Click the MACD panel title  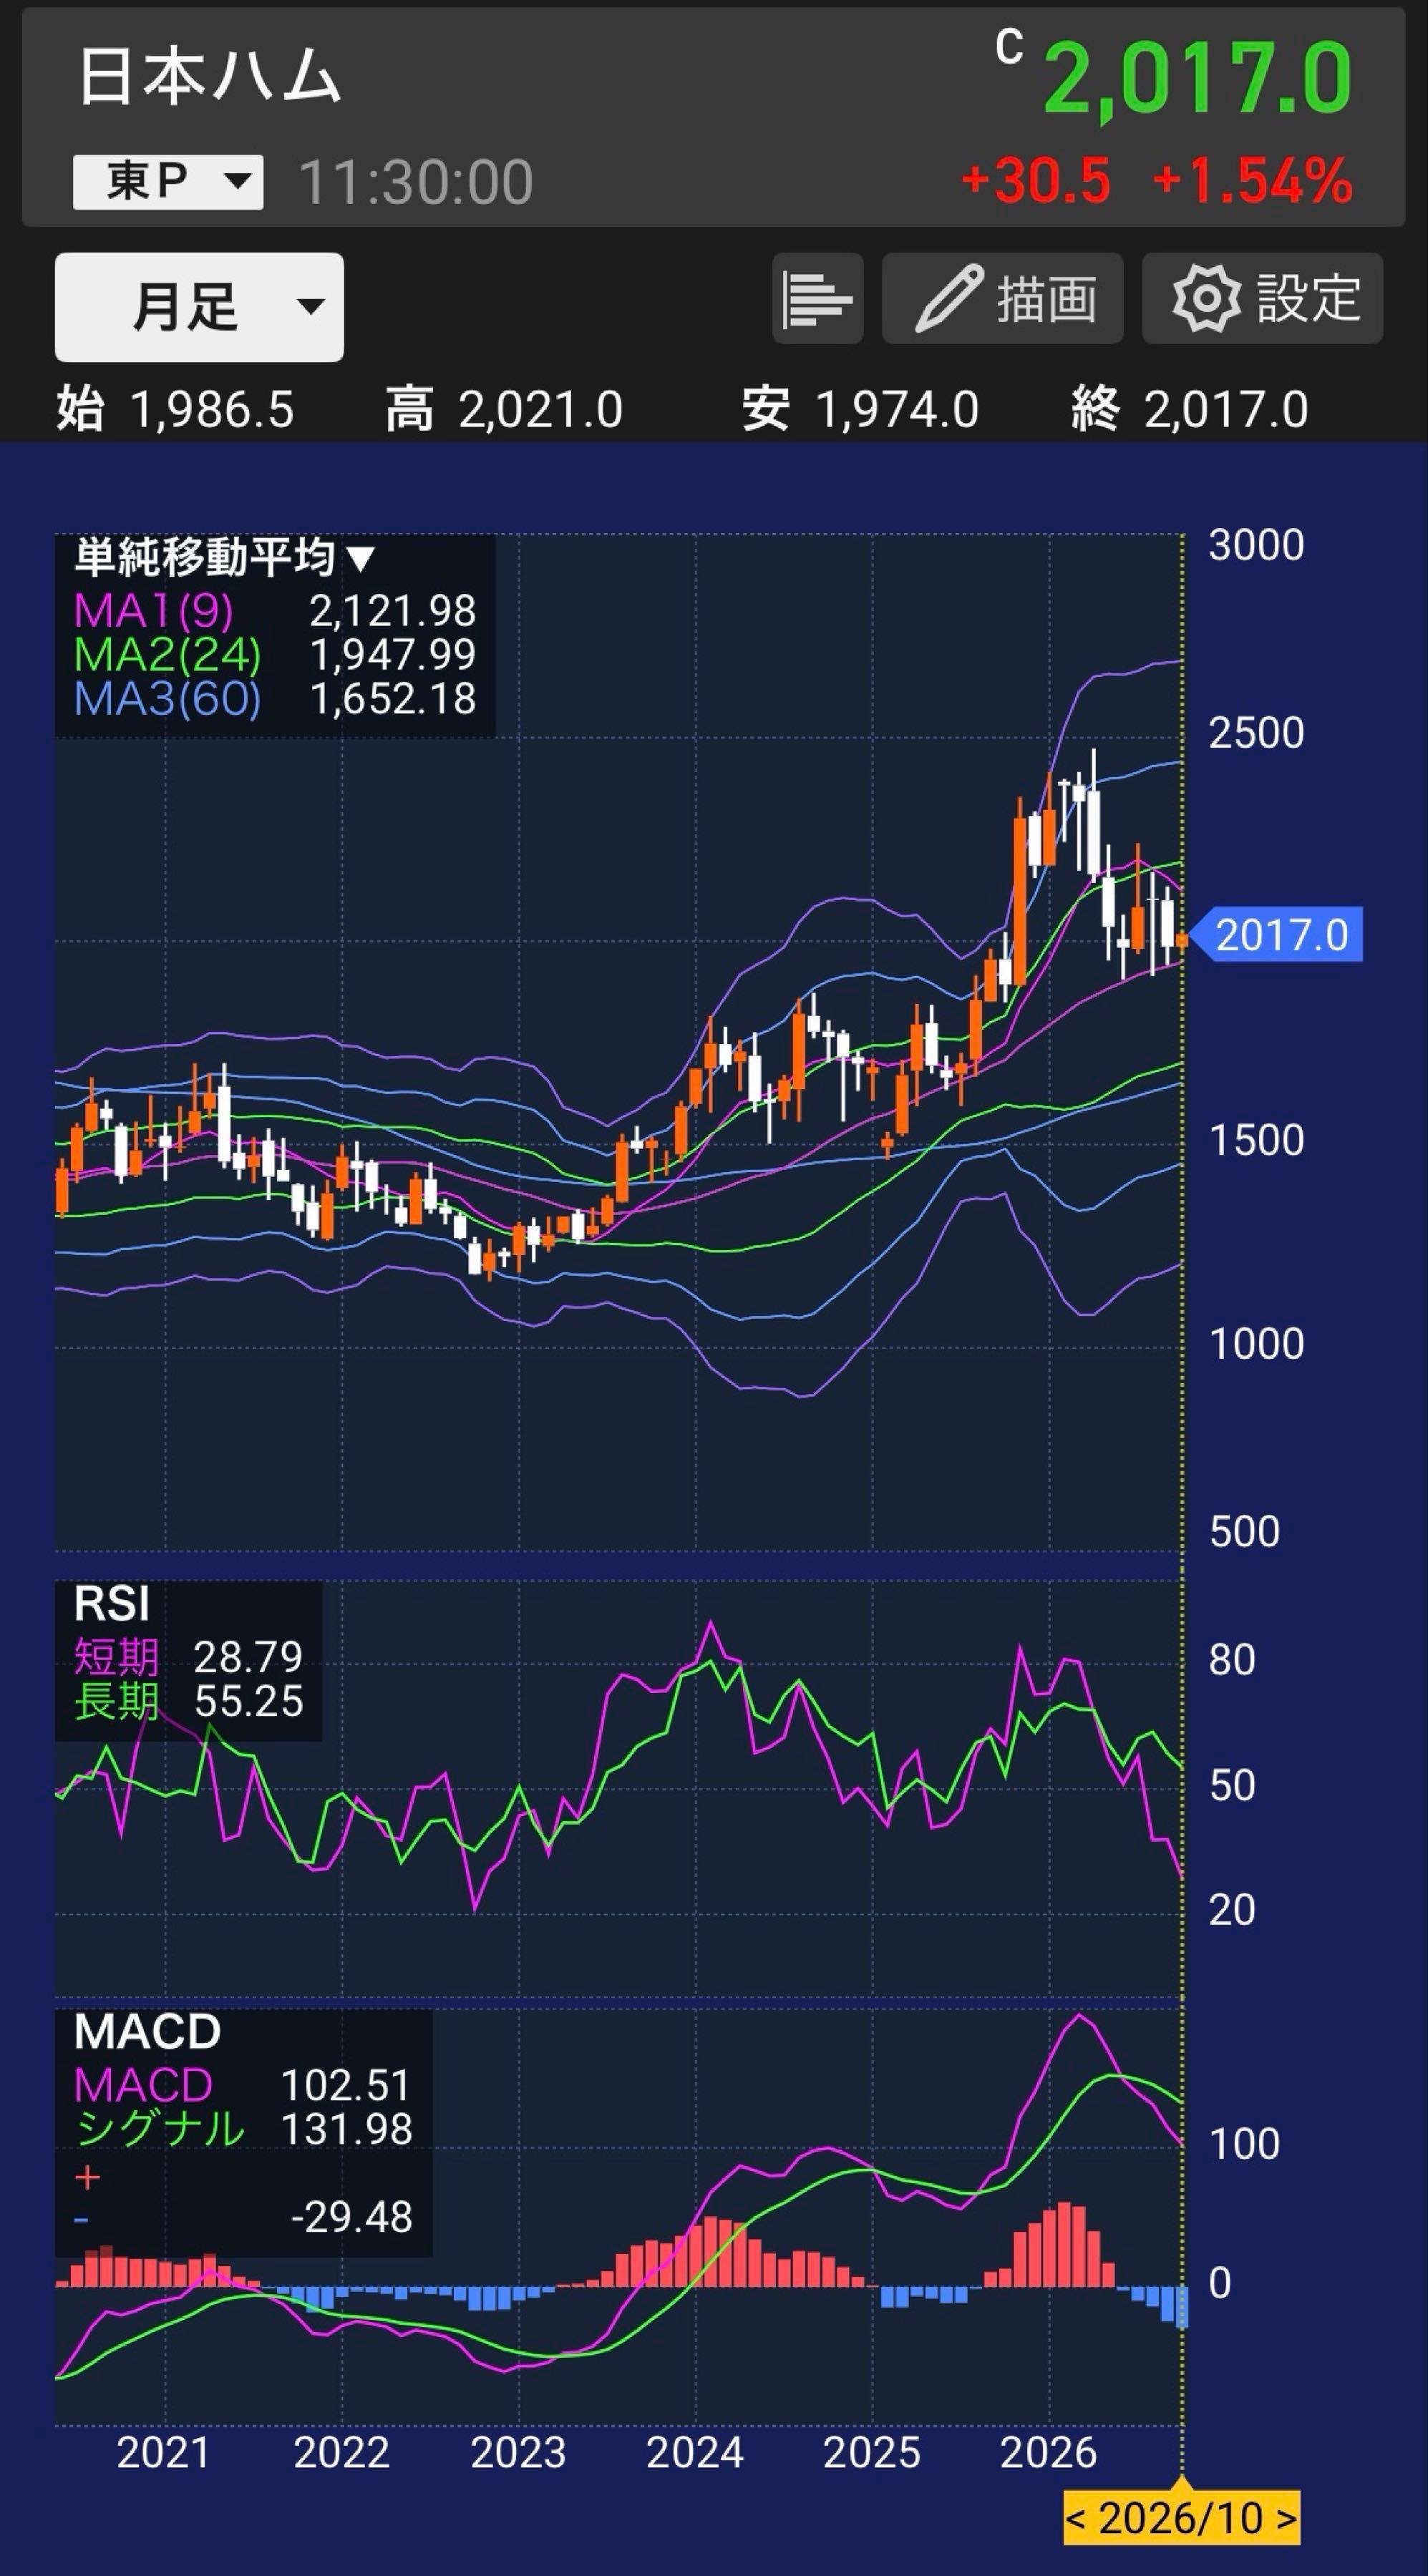coord(147,2032)
